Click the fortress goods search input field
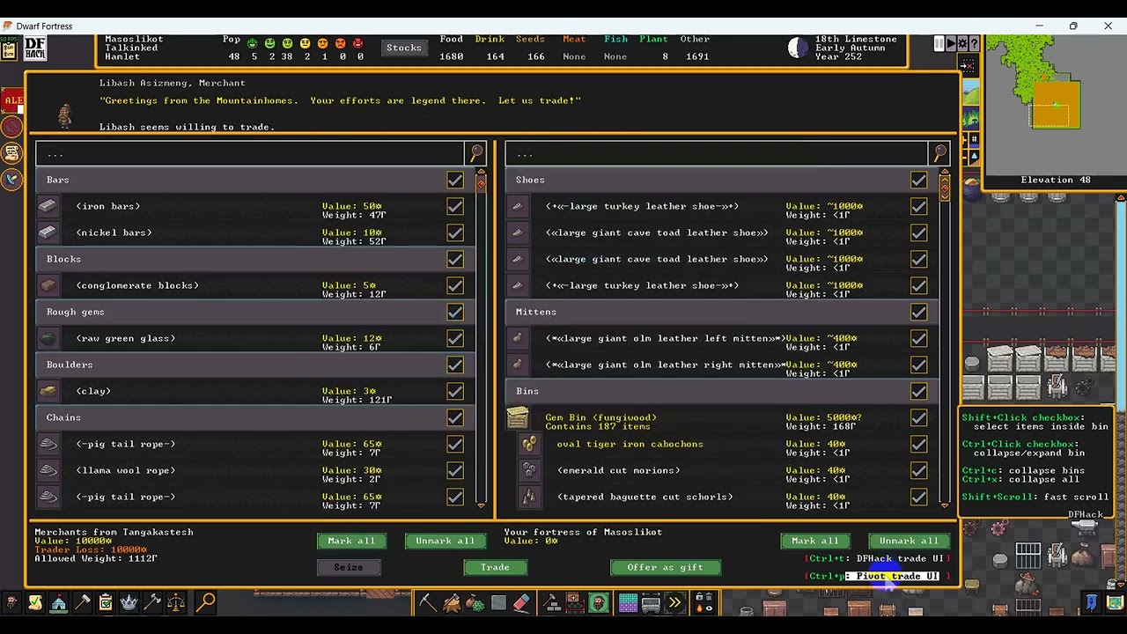Viewport: 1127px width, 634px height. click(717, 153)
